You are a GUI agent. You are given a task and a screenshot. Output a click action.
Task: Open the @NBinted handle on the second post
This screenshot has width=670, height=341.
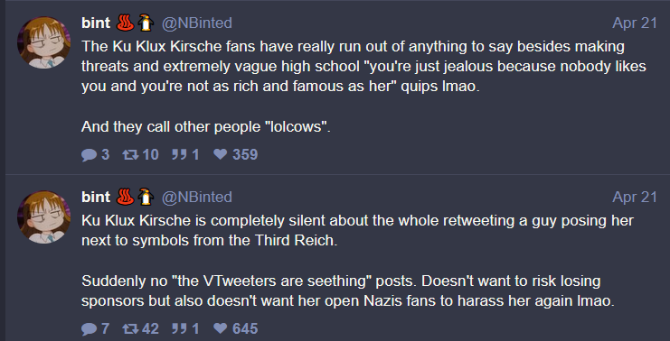tap(196, 198)
